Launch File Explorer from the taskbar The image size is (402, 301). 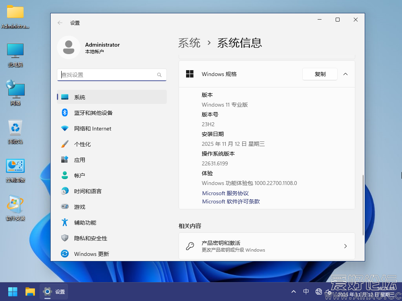[30, 292]
